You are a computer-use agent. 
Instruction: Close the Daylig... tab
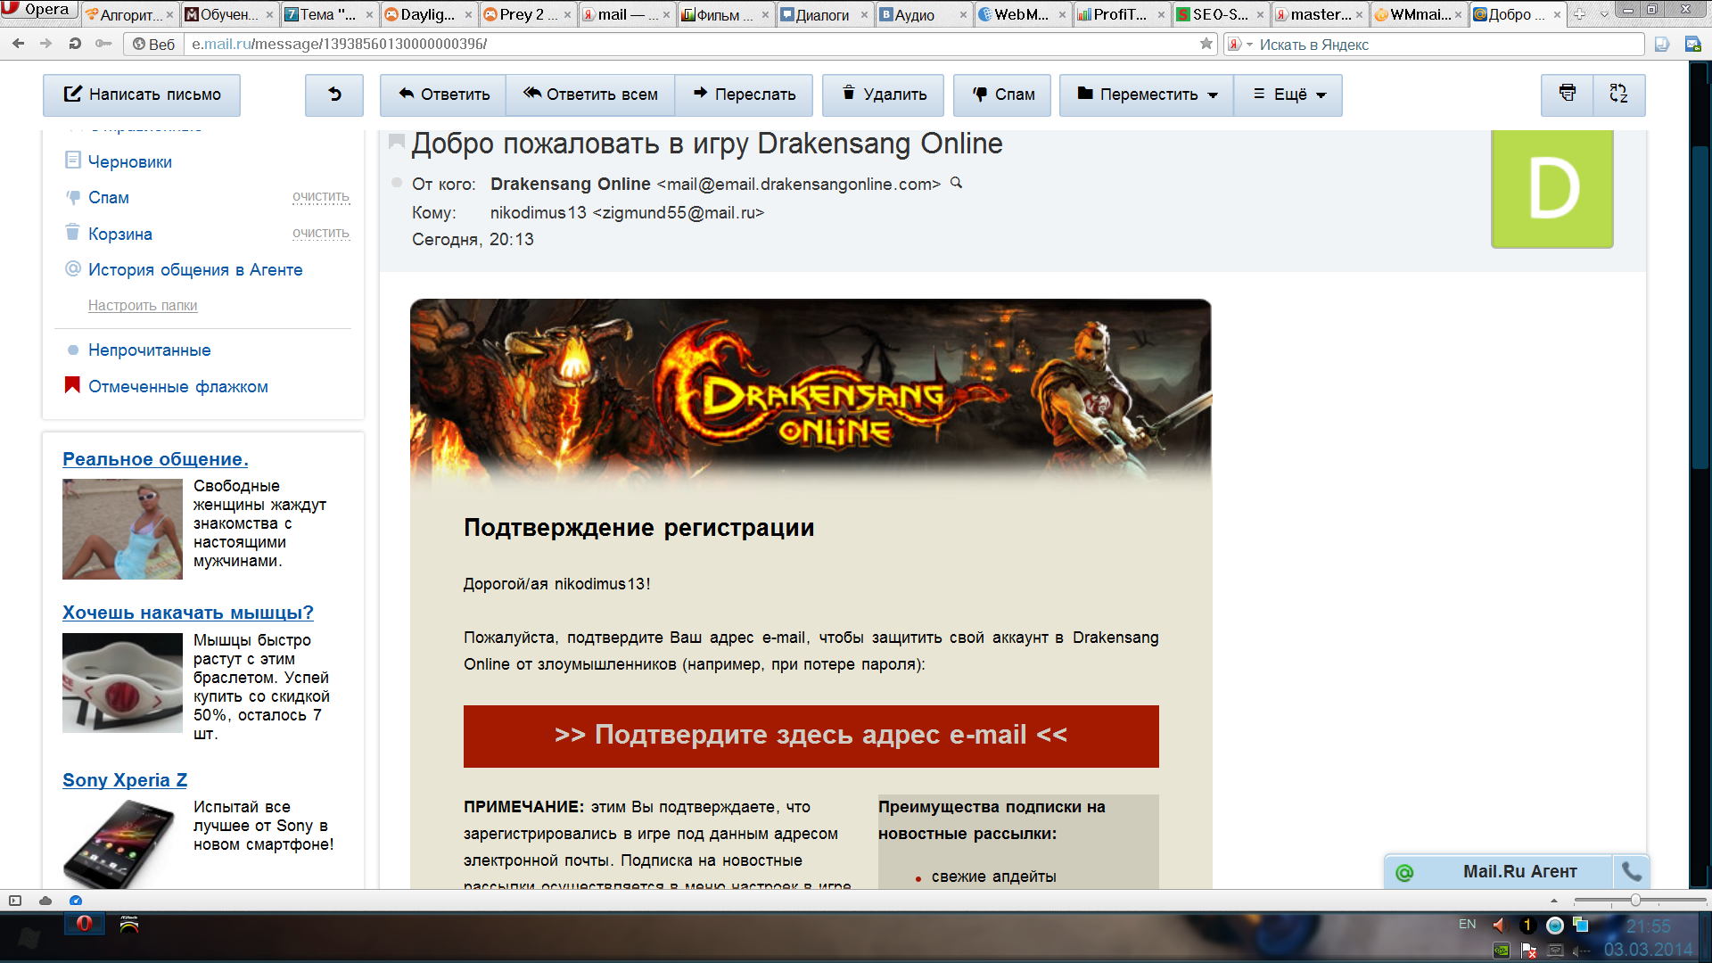pyautogui.click(x=468, y=15)
